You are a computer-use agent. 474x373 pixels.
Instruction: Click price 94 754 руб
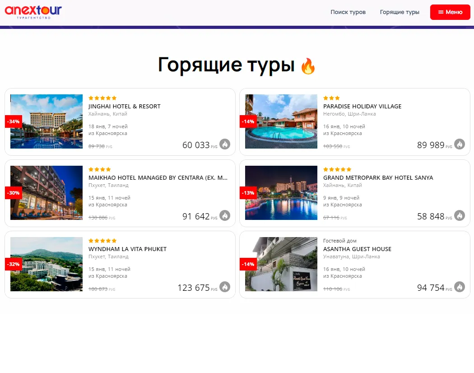[x=434, y=288]
